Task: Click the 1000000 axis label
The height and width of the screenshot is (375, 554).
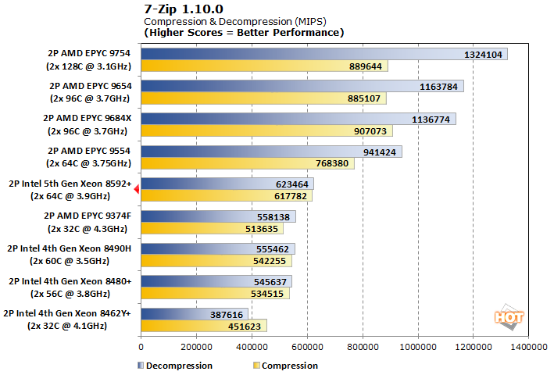Action: (x=418, y=347)
